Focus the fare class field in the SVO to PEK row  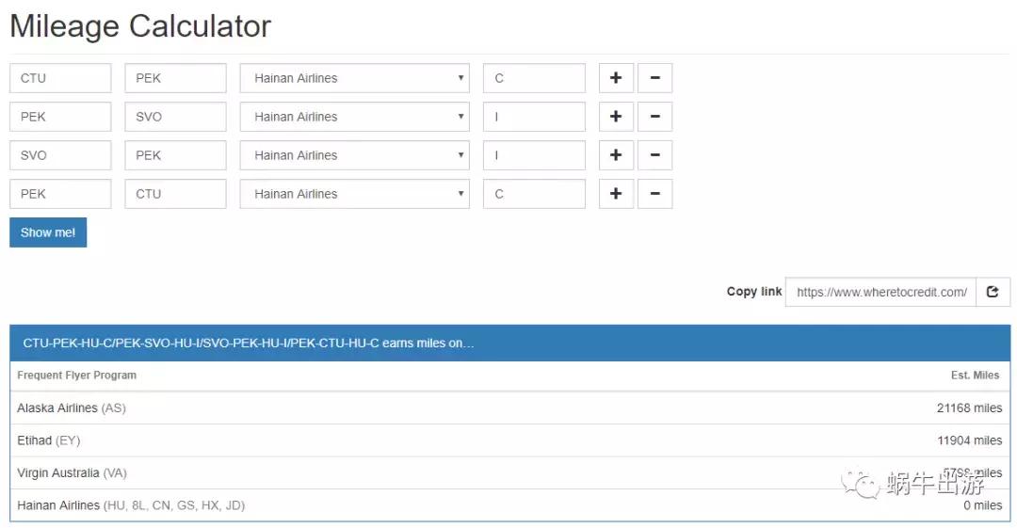click(535, 155)
